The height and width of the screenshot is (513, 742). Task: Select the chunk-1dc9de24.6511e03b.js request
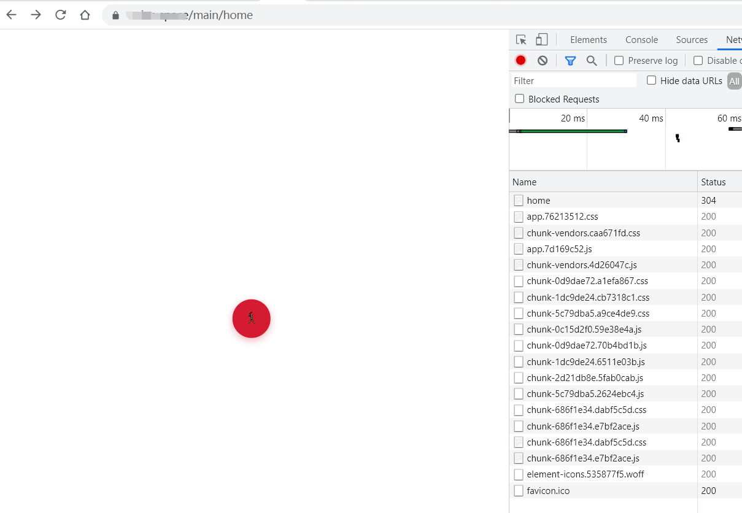coord(625,362)
